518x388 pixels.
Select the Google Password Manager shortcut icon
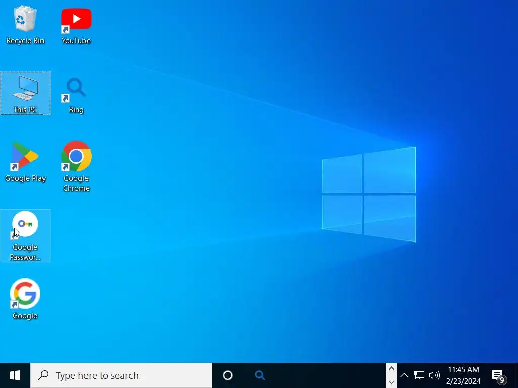click(25, 235)
